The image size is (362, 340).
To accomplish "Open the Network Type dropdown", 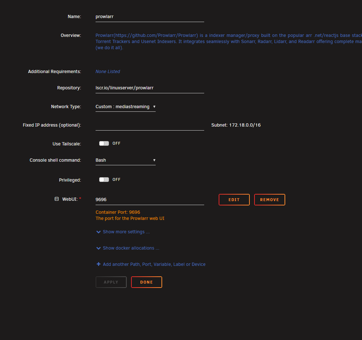I will 125,107.
